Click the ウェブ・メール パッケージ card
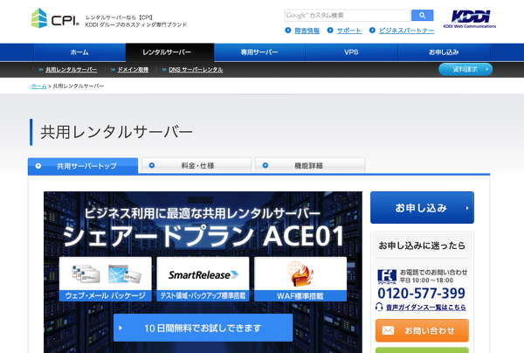524x353 pixels. [x=106, y=279]
